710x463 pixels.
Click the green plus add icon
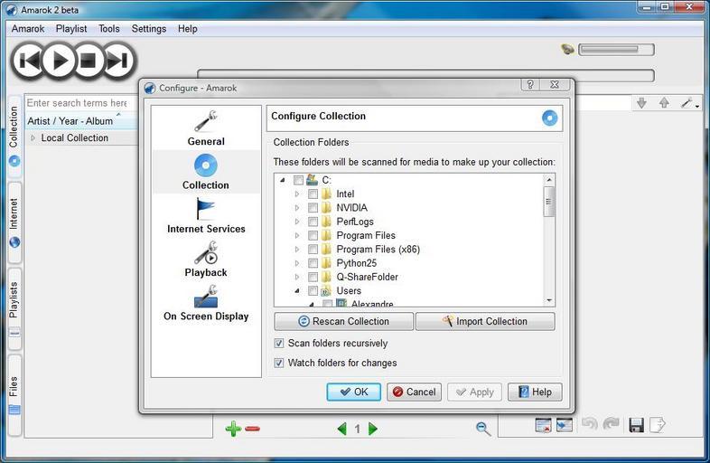click(234, 428)
